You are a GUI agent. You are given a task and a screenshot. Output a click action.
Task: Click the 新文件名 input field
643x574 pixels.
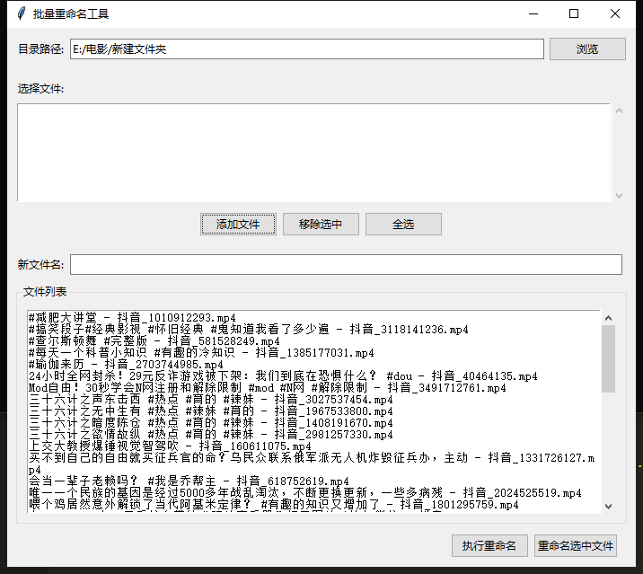(x=346, y=265)
